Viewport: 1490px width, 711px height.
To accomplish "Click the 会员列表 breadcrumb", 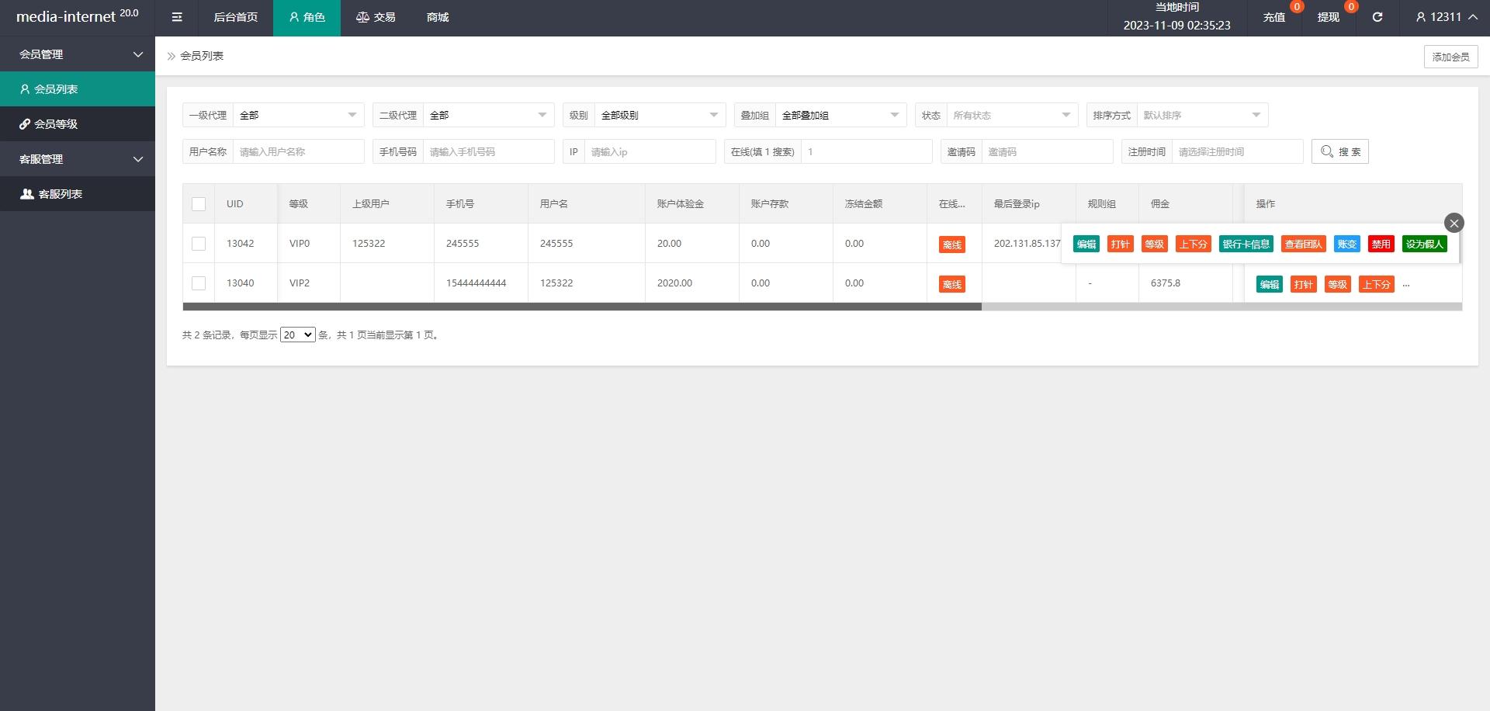I will pyautogui.click(x=202, y=56).
